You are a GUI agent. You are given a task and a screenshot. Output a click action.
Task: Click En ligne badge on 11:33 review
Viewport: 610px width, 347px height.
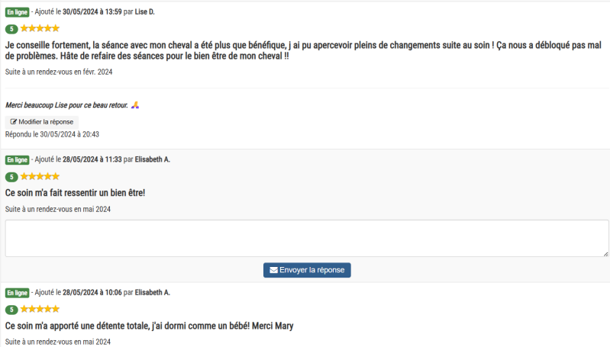(17, 159)
